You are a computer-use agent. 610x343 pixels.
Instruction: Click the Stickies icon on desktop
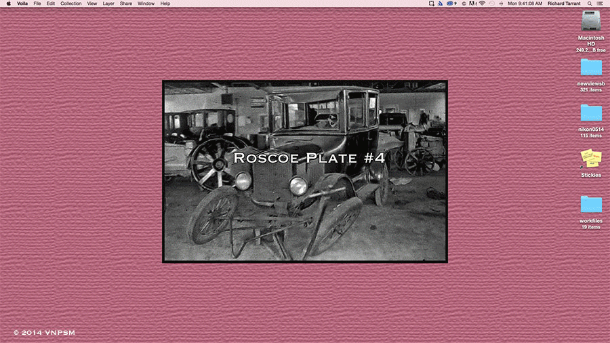(590, 158)
